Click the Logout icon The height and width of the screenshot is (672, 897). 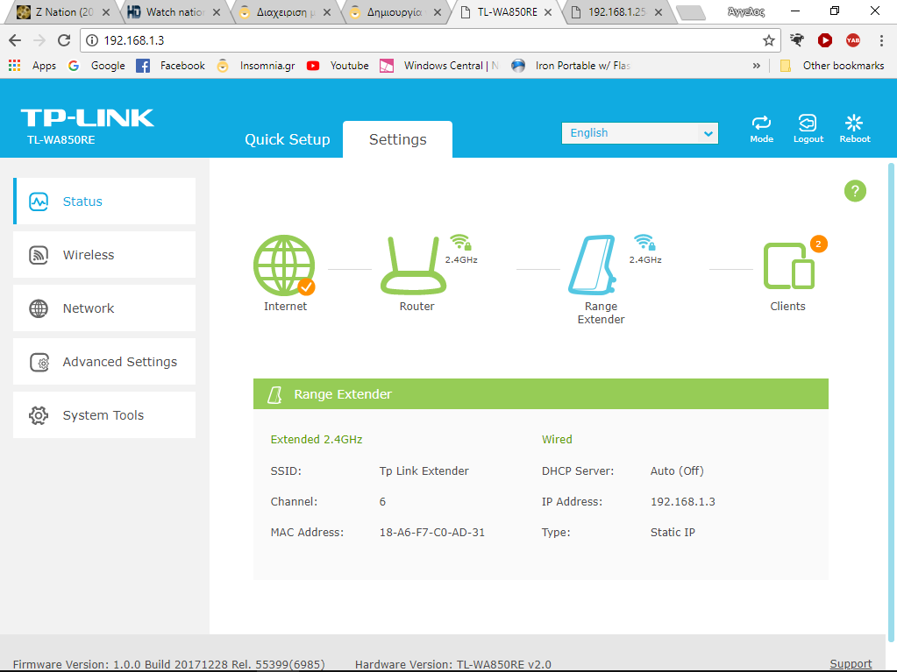[x=808, y=123]
